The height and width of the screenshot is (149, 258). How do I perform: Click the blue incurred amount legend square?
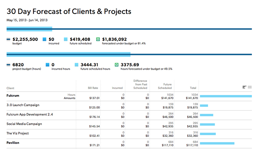point(44,39)
